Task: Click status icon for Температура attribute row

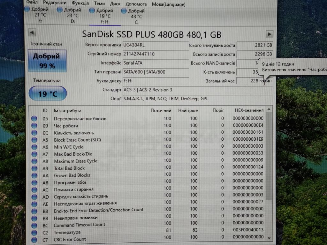Action: [x=34, y=233]
